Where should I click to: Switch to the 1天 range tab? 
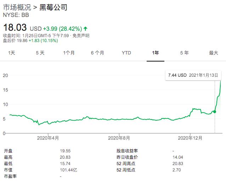tap(12, 53)
